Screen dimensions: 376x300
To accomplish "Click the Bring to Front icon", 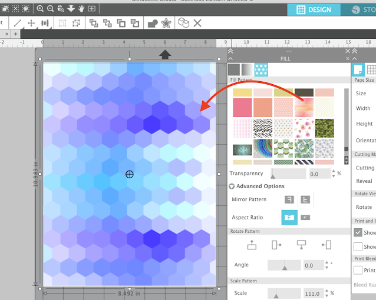I will pyautogui.click(x=94, y=23).
